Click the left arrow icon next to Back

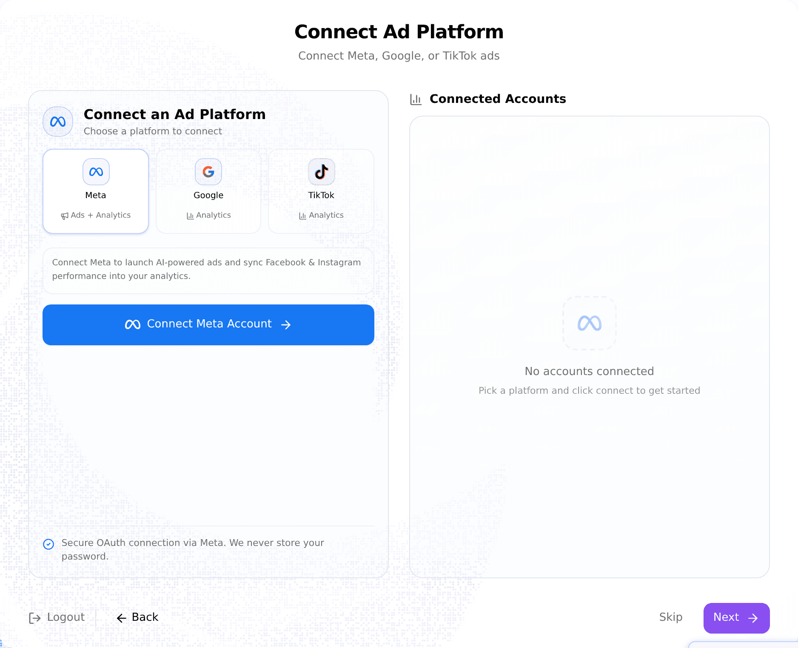coord(122,618)
